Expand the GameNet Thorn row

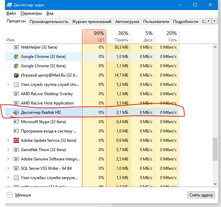click(x=8, y=149)
